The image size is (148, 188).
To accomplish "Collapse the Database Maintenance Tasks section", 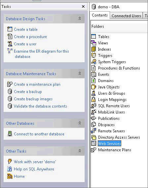I will pyautogui.click(x=80, y=73).
